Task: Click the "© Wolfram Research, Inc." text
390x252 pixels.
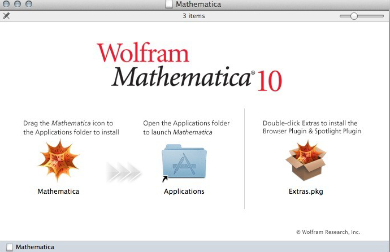Action: 328,232
